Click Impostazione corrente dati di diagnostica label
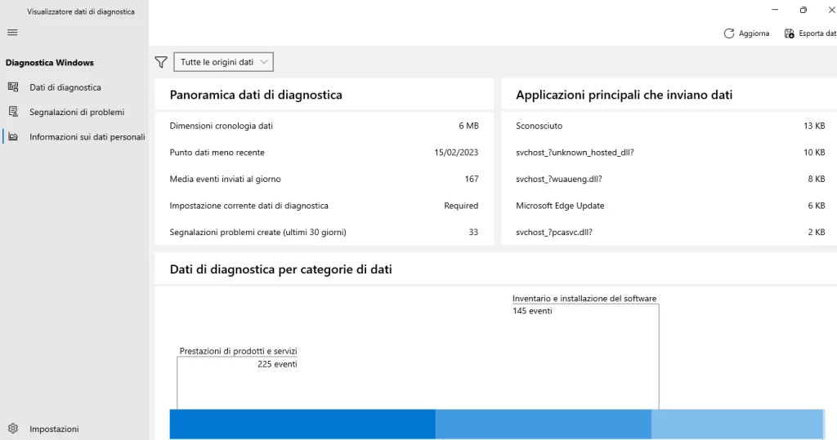 pos(248,206)
